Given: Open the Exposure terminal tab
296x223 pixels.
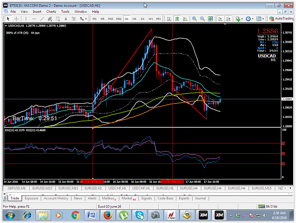Looking at the screenshot, I should [x=31, y=198].
